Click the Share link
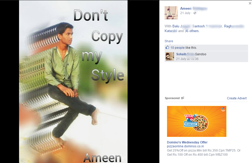The width and height of the screenshot is (252, 163). point(169,41)
